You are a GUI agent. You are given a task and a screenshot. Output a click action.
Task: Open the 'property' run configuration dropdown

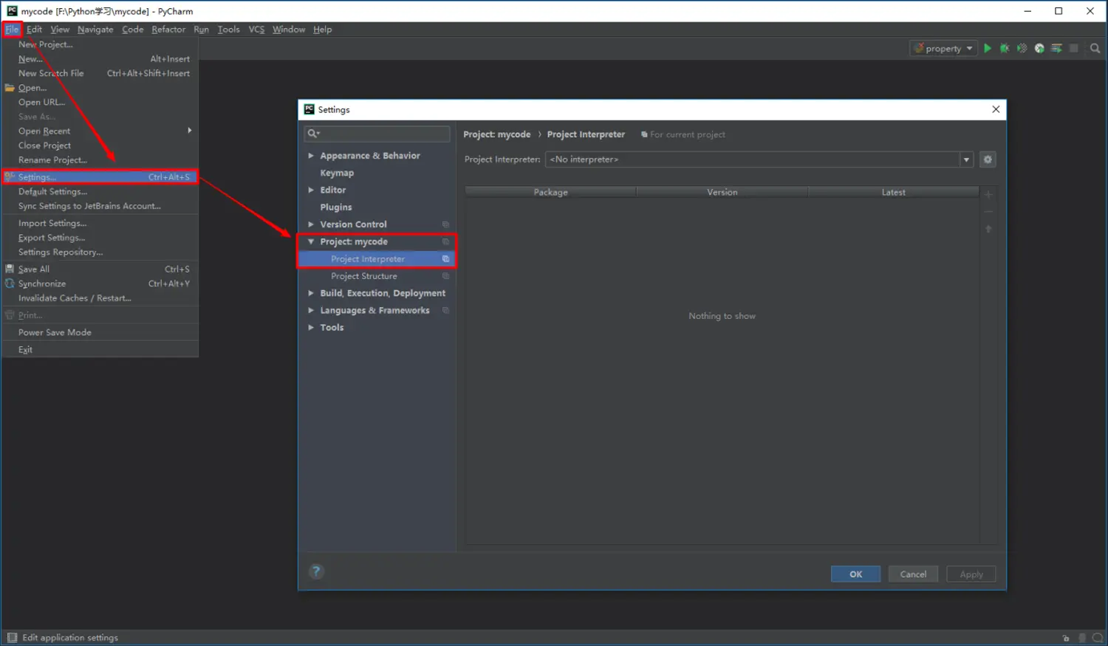944,48
